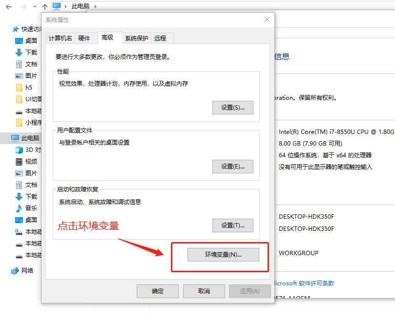Screen dimensions: 395x319
Task: Click WORKGROUP text in system window
Action: click(x=298, y=253)
